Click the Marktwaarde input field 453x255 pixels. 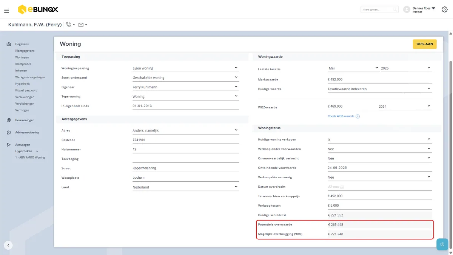379,80
